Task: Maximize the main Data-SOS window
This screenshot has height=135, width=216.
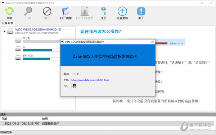Action: click(x=202, y=3)
